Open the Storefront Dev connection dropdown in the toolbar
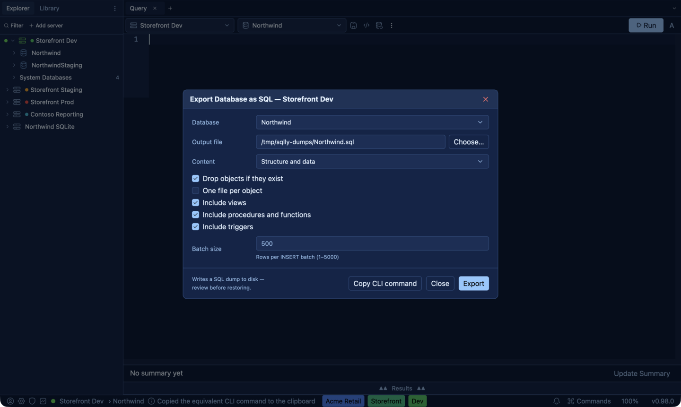The image size is (681, 407). [x=180, y=26]
